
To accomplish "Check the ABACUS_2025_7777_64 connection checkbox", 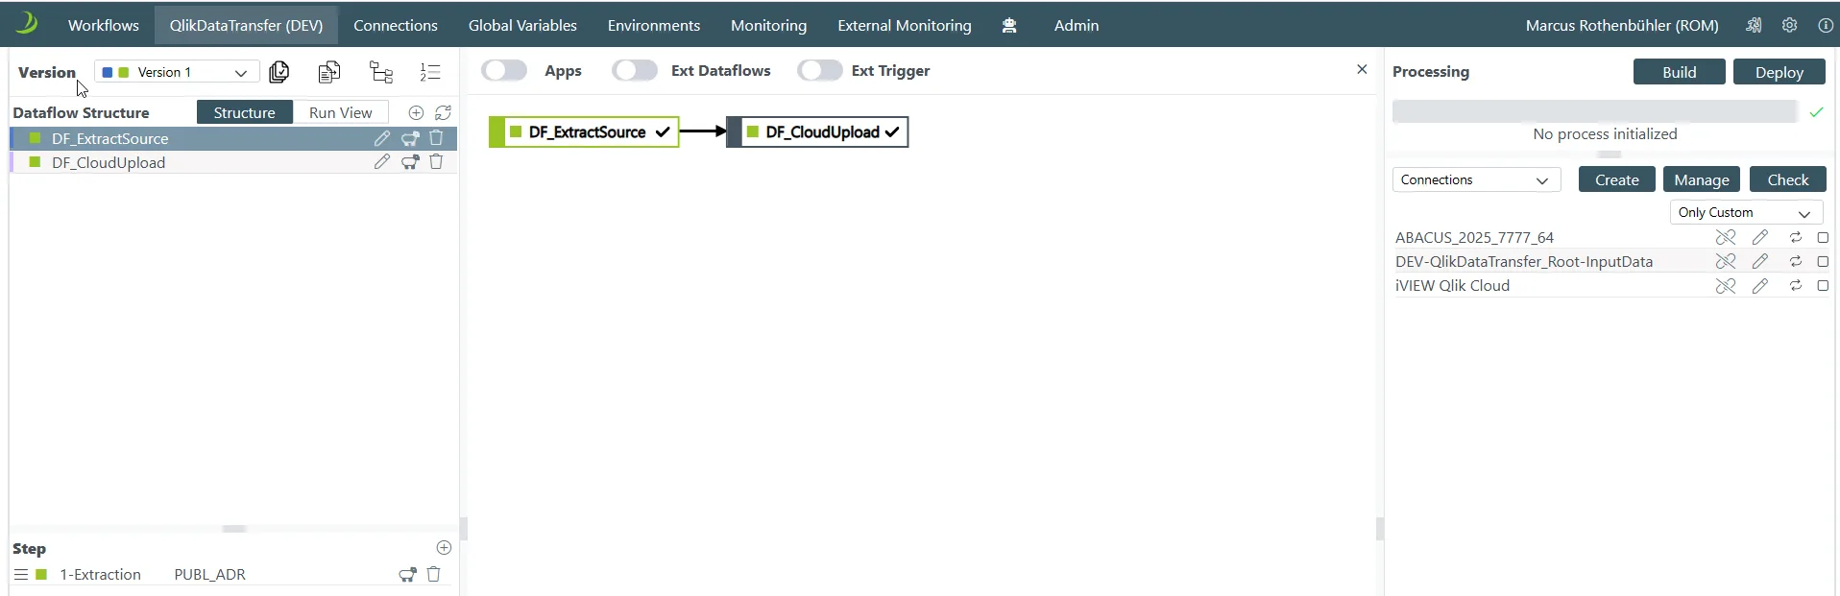I will tap(1823, 237).
